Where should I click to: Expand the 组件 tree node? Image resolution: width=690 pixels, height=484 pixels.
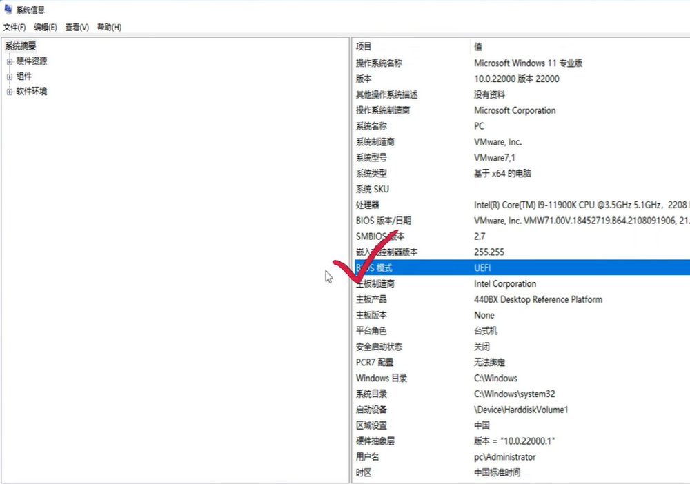10,77
